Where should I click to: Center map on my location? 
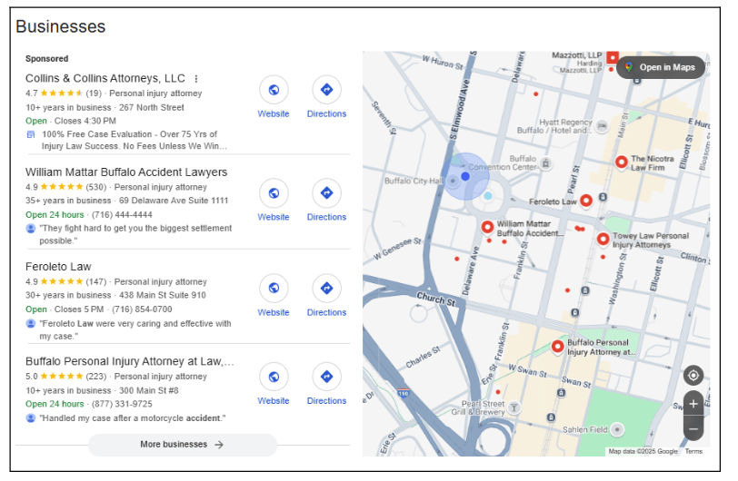pyautogui.click(x=693, y=376)
